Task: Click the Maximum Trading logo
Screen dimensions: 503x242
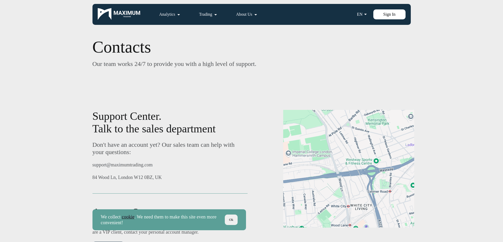Action: coord(119,14)
